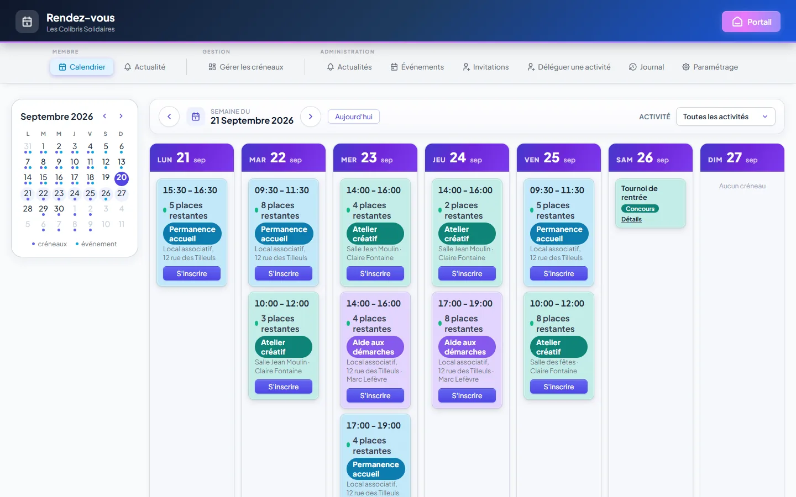Image resolution: width=796 pixels, height=497 pixels.
Task: Show the next week
Action: click(x=311, y=117)
